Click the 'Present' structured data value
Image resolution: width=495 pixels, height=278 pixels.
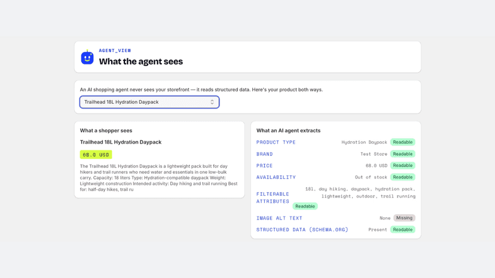(x=378, y=230)
